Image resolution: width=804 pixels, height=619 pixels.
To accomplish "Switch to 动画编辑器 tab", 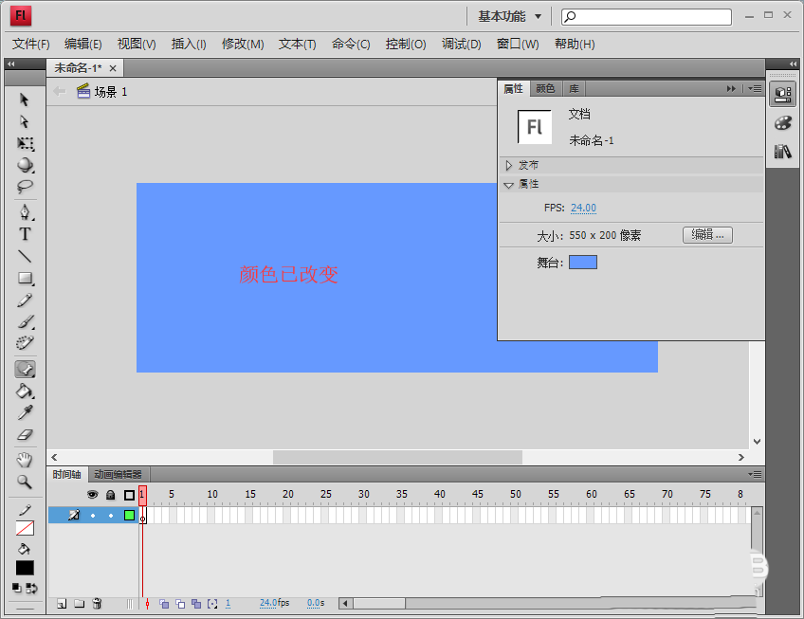I will click(118, 474).
